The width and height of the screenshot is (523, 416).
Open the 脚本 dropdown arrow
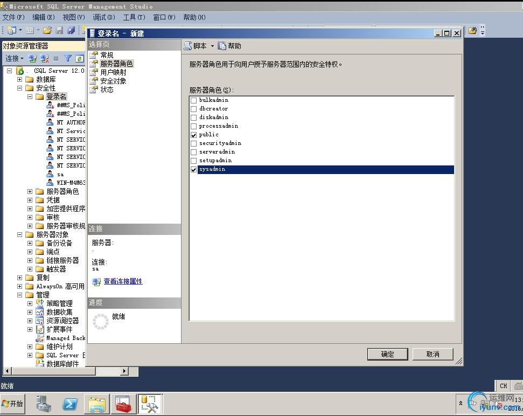tap(212, 46)
